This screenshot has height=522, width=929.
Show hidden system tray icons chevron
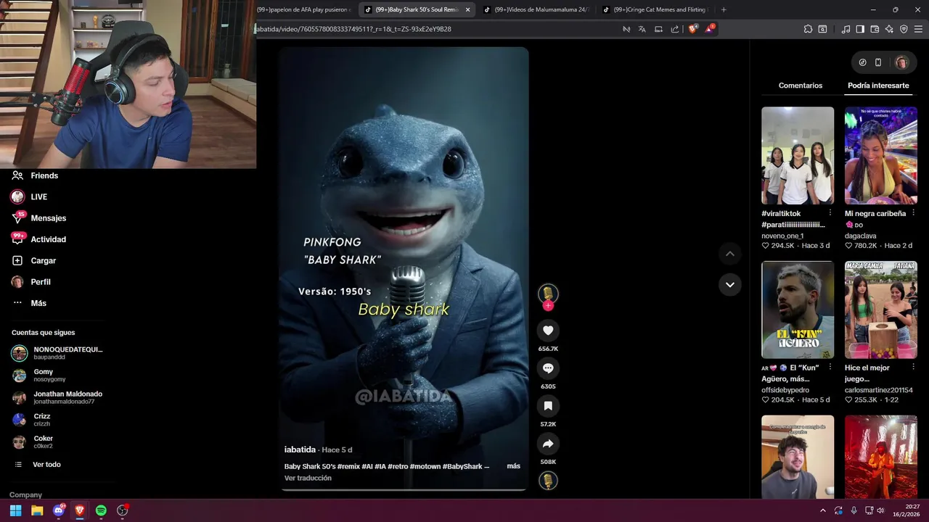coord(822,510)
